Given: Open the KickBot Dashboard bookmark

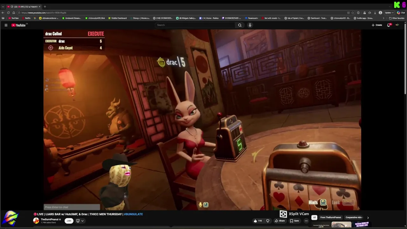Looking at the screenshot, I should (117, 18).
